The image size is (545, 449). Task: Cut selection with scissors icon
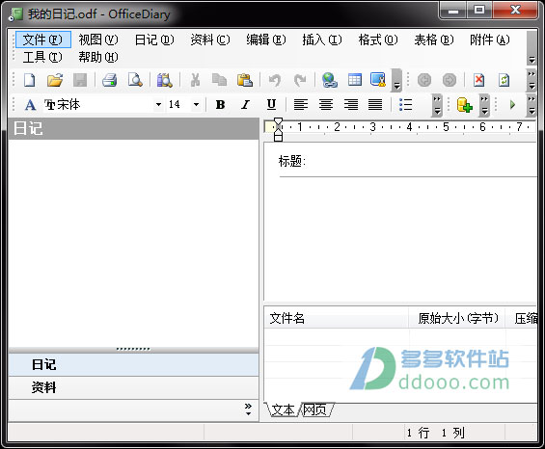[195, 80]
